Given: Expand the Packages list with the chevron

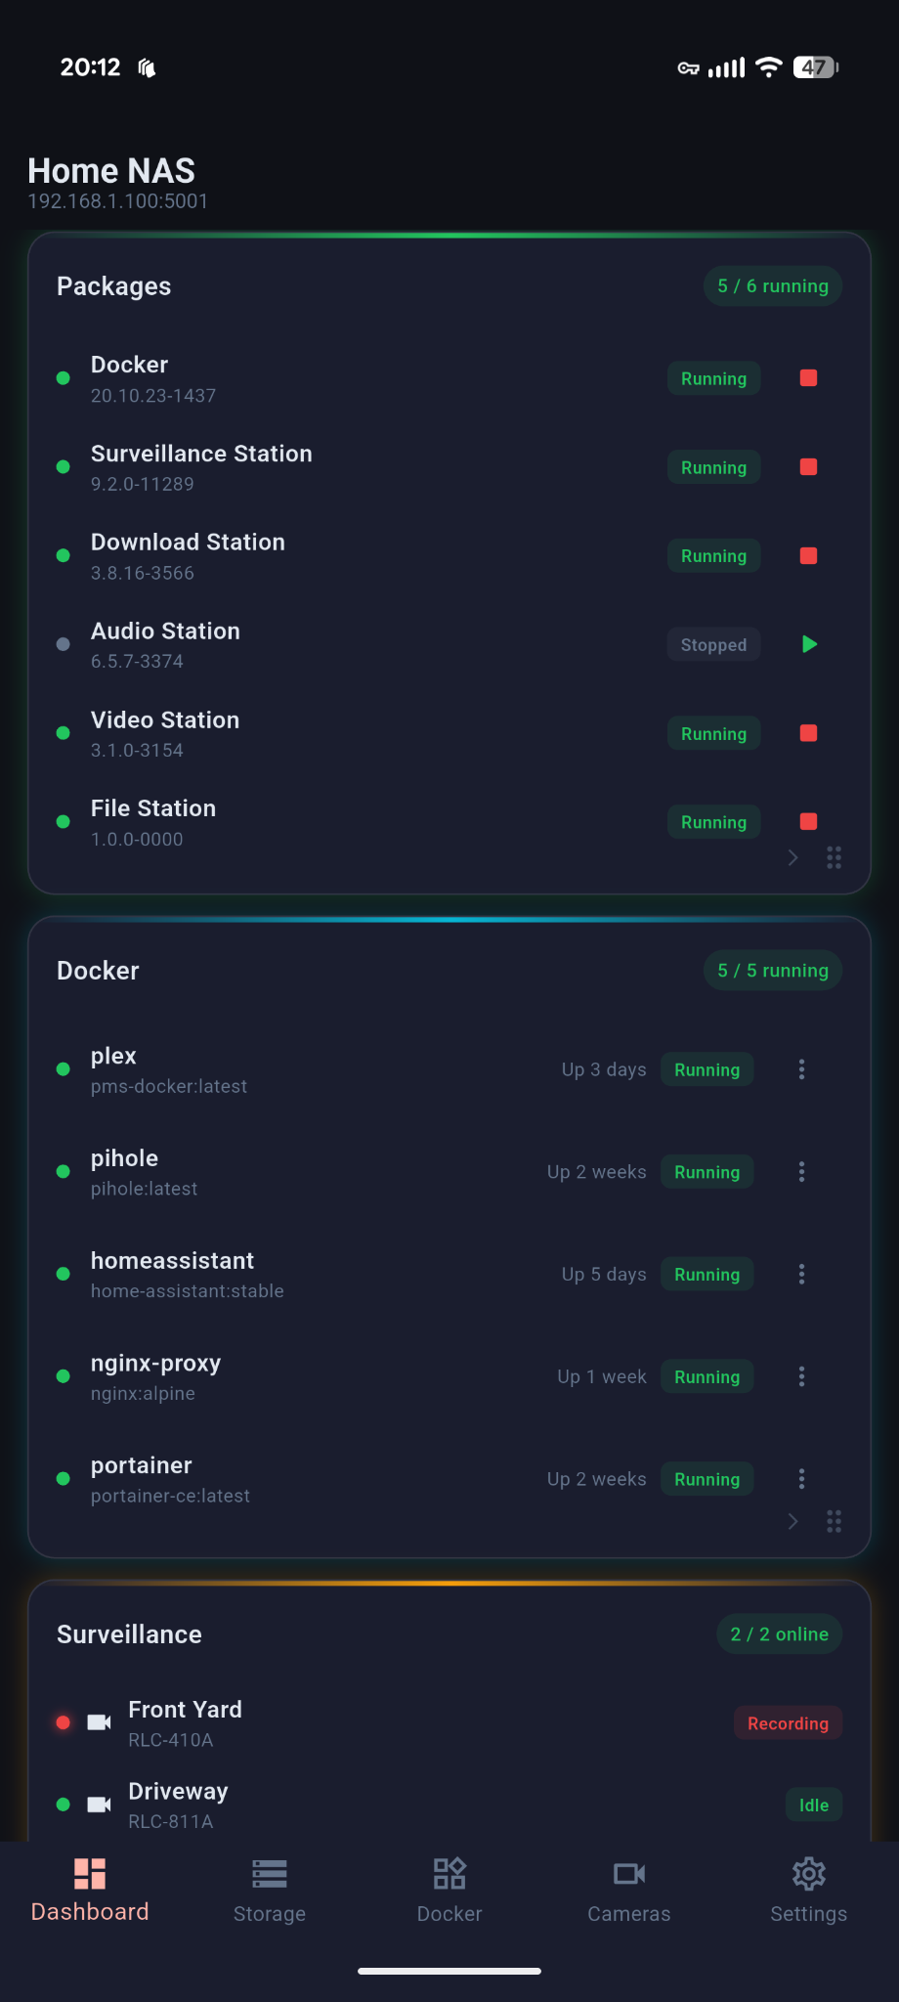Looking at the screenshot, I should tap(792, 857).
